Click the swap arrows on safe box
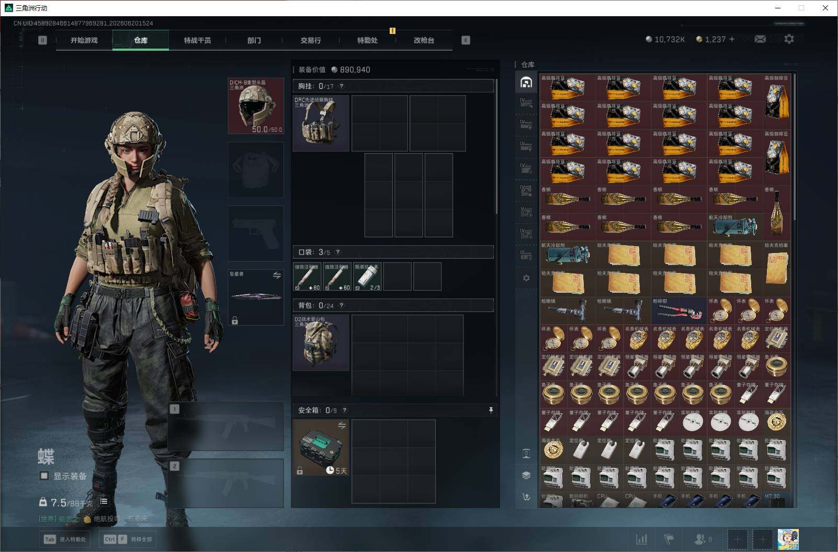Viewport: 838px width, 552px height. pyautogui.click(x=342, y=425)
